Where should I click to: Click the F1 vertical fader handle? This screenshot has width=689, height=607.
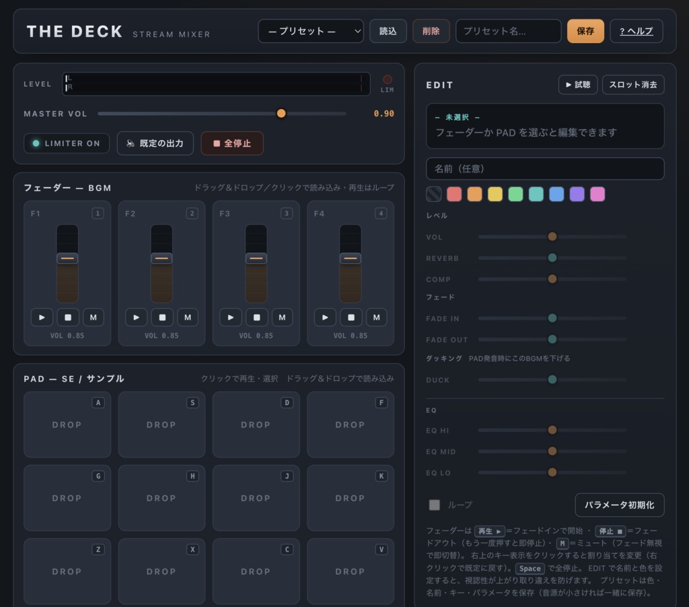pos(67,258)
